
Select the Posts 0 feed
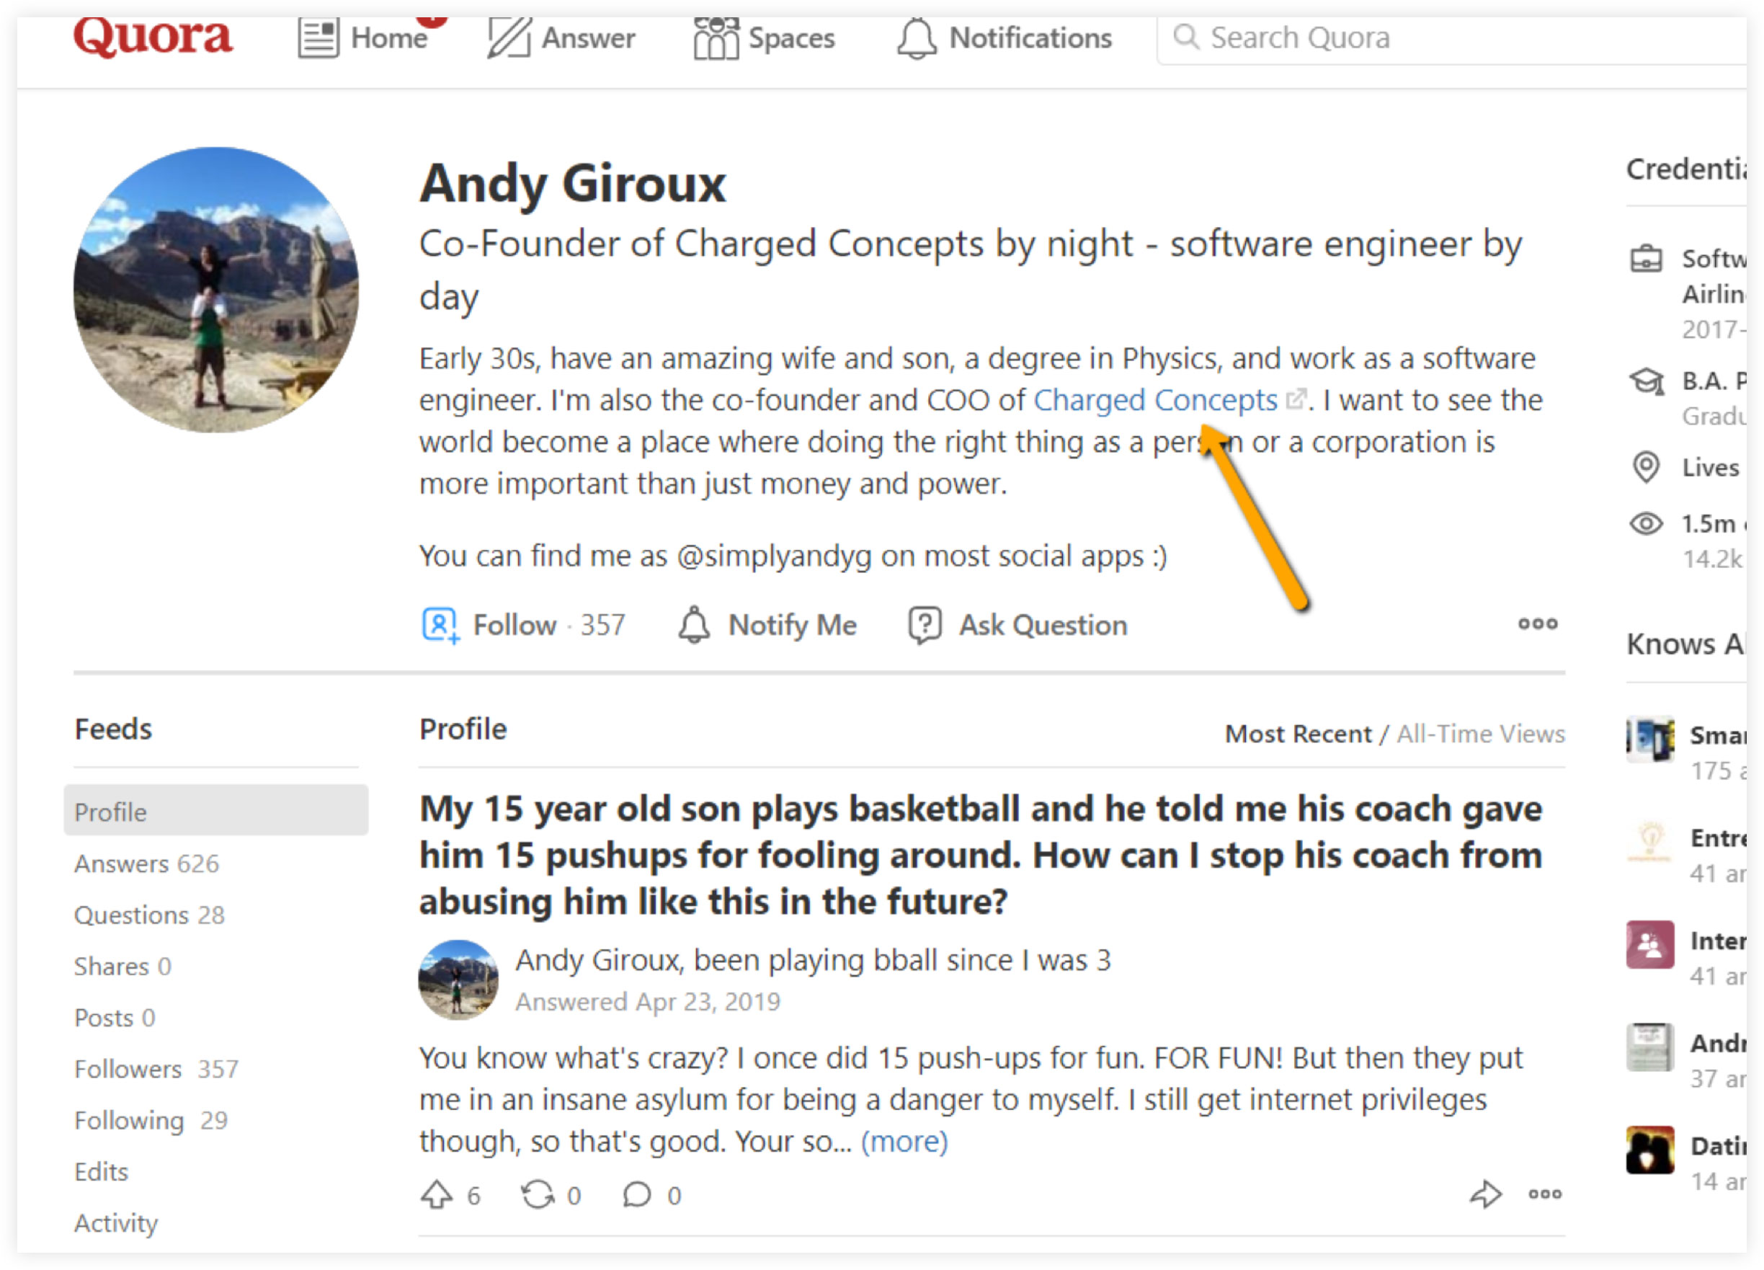tap(115, 1017)
